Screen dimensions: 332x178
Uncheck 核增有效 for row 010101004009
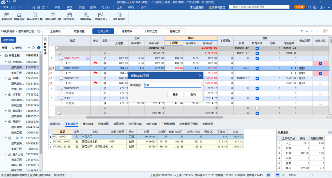[x=257, y=58]
